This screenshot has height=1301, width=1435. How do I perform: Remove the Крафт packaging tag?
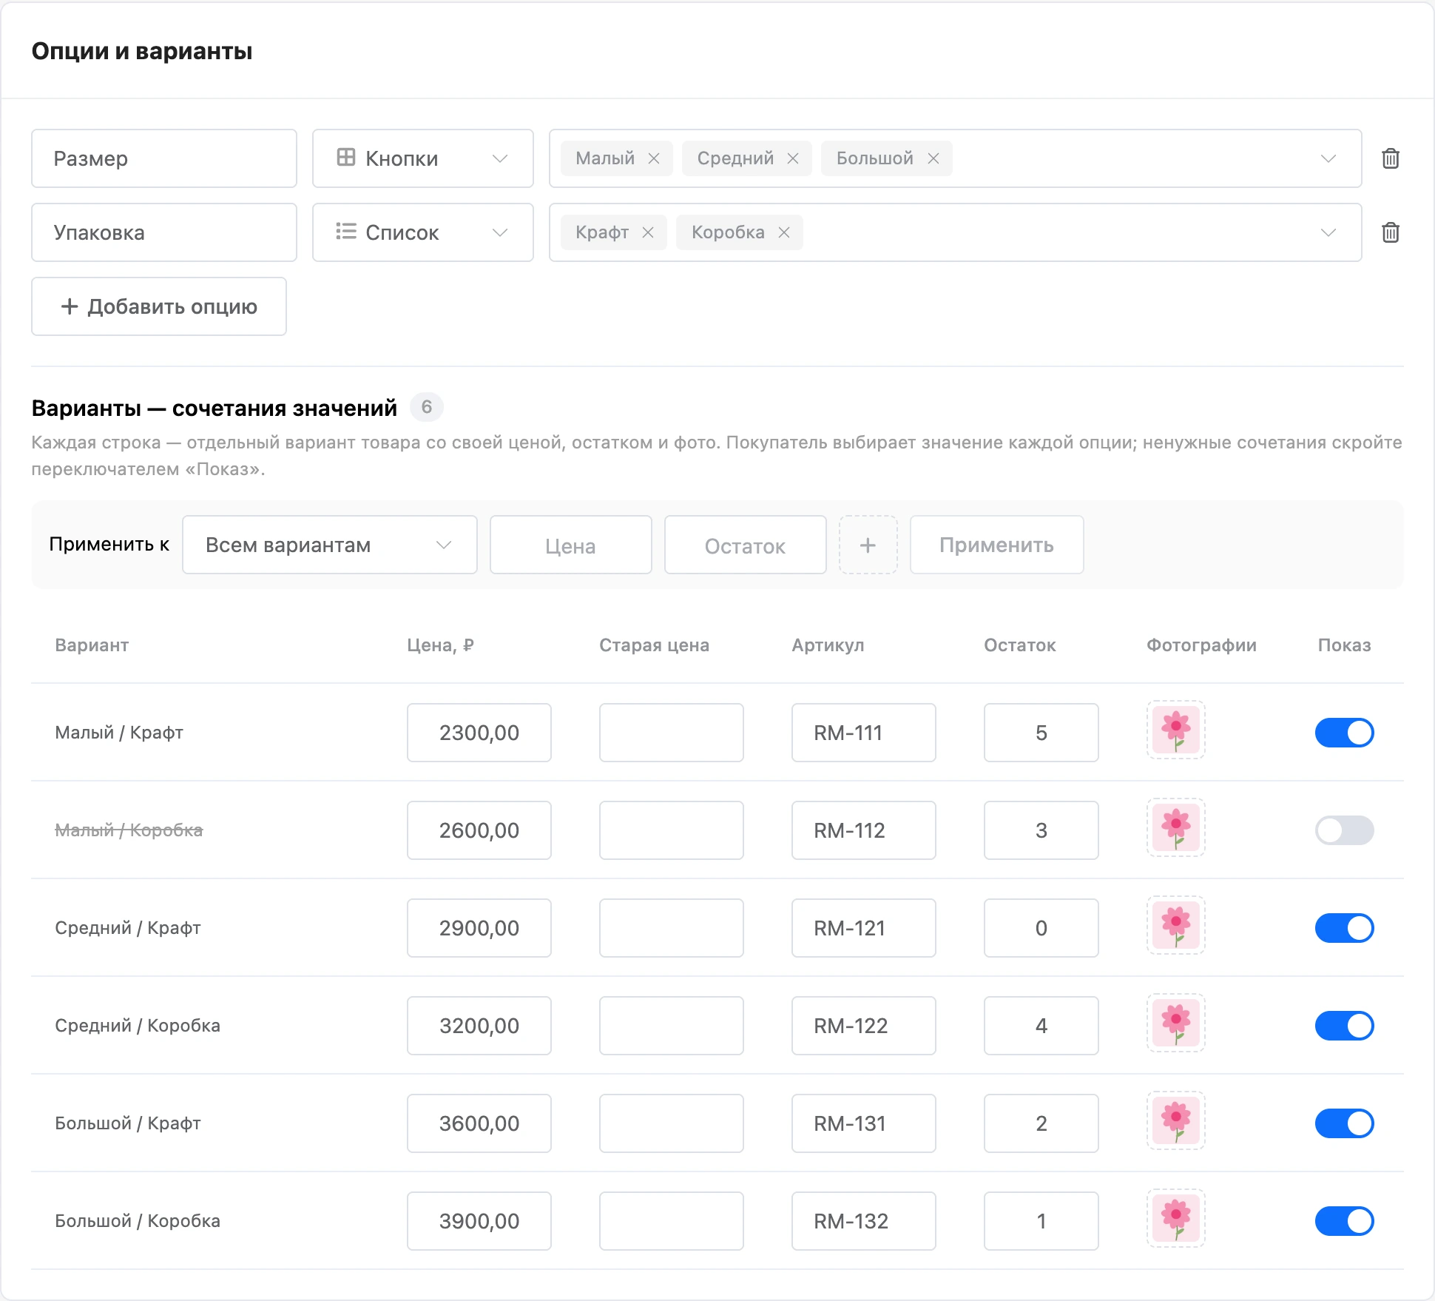click(x=648, y=232)
